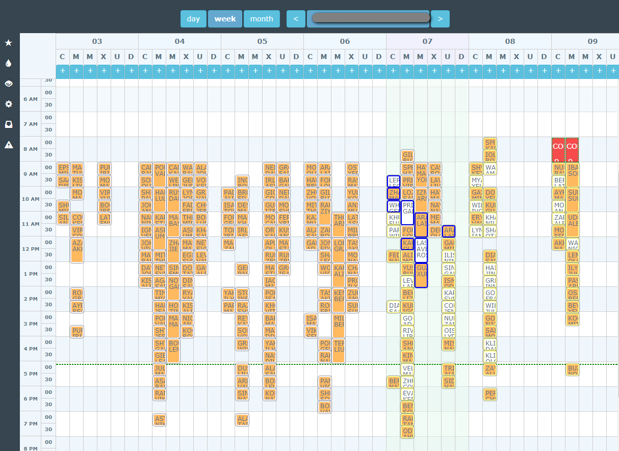Open NOV GAI appointment on day 04
The height and width of the screenshot is (451, 619).
tap(173, 288)
